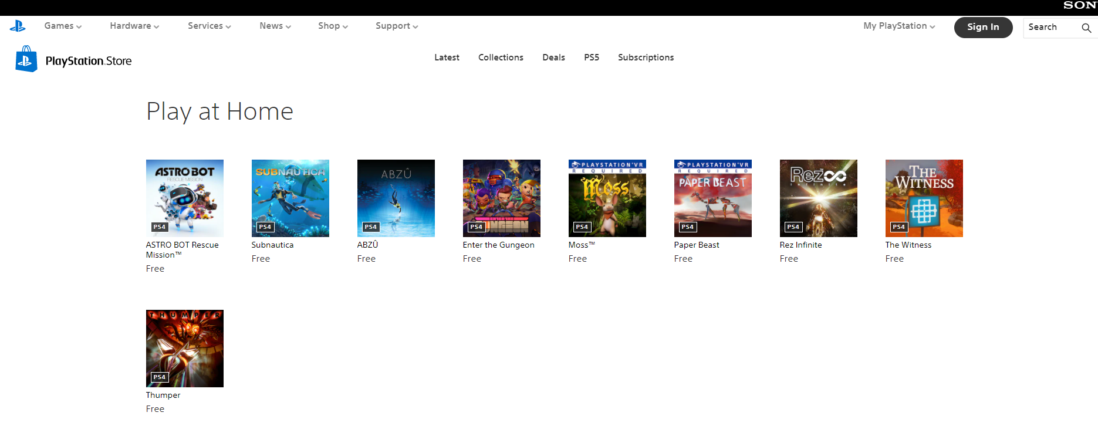Switch to the Collections tab
This screenshot has height=436, width=1098.
pos(501,58)
